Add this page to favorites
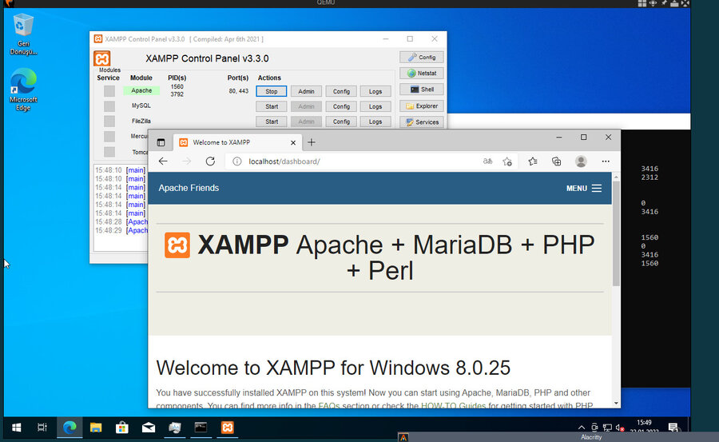 coord(507,161)
